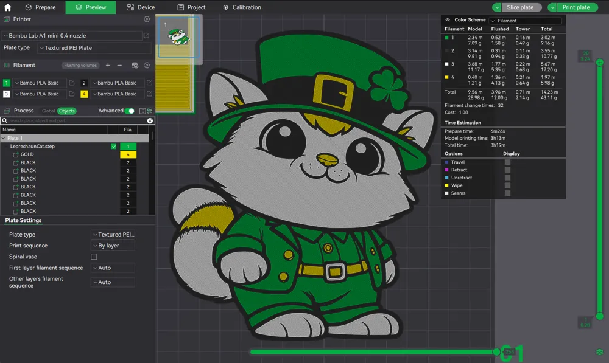Switch to the Prepare tab
This screenshot has height=363, width=609.
[40, 7]
